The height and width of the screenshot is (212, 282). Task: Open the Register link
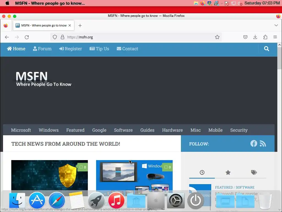coord(70,49)
